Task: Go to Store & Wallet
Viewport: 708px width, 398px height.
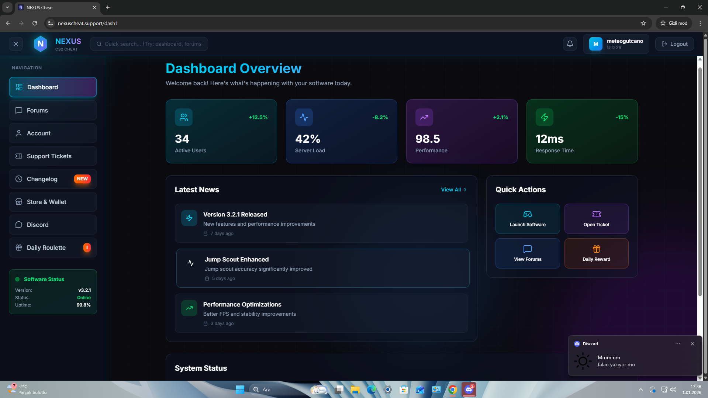Action: [x=53, y=202]
